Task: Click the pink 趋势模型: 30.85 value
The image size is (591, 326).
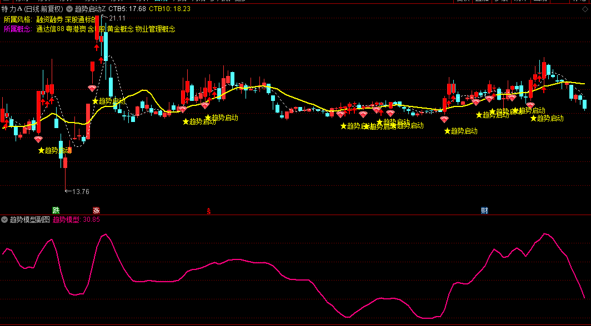Action: click(x=76, y=220)
